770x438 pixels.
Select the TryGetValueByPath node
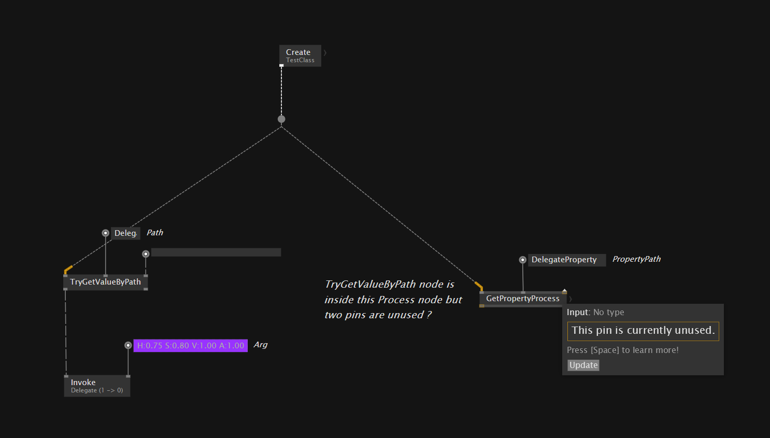(105, 282)
